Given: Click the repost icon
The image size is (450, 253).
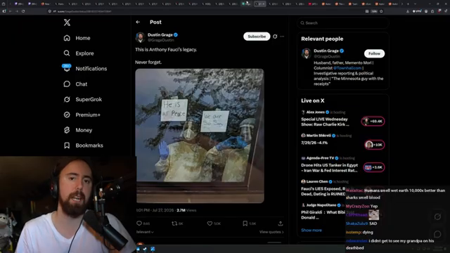Looking at the screenshot, I should (x=174, y=223).
